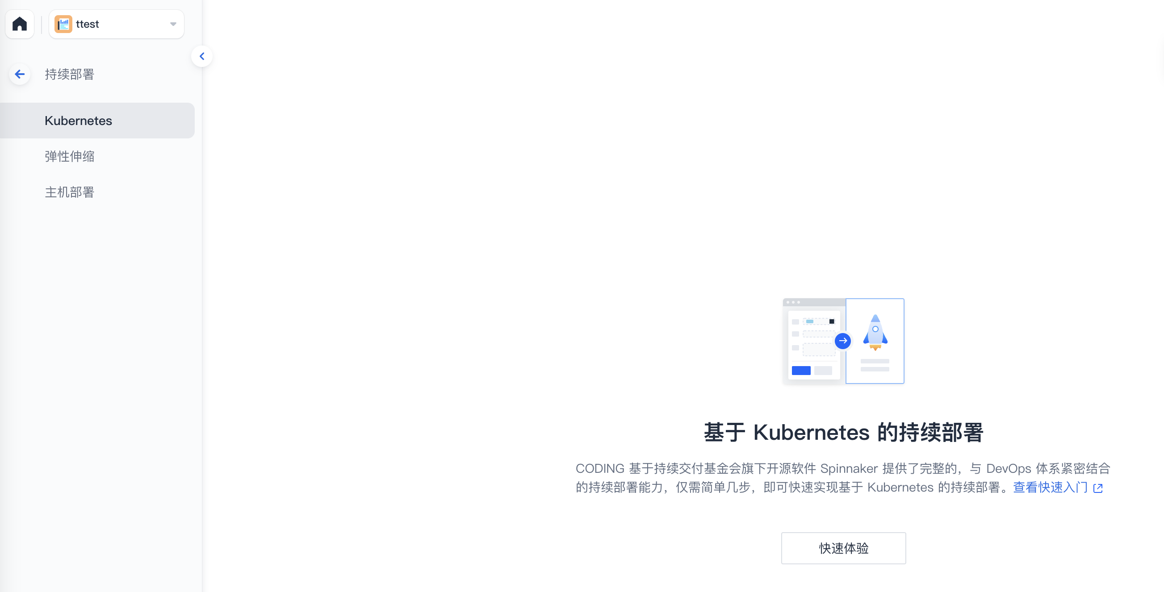Click the 持续部署 section title
1164x592 pixels.
(69, 74)
